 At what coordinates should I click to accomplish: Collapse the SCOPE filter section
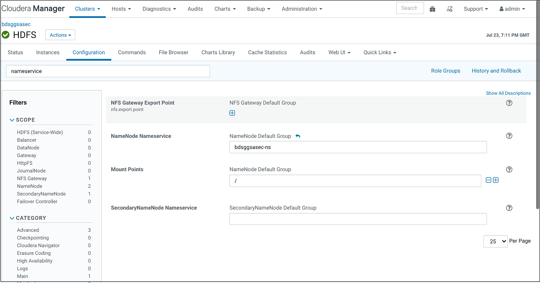click(12, 120)
